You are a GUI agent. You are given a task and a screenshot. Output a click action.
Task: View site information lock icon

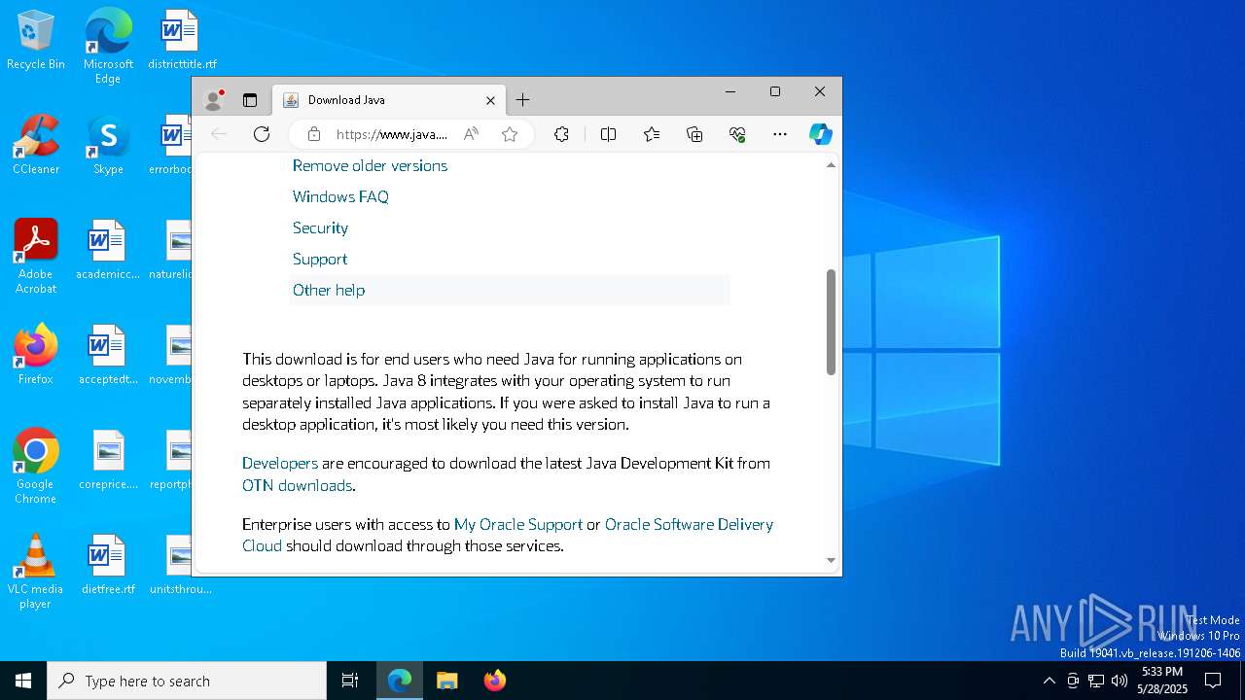pyautogui.click(x=313, y=134)
